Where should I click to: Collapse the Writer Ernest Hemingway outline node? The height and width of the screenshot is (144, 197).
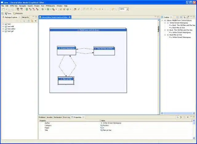(x=165, y=23)
